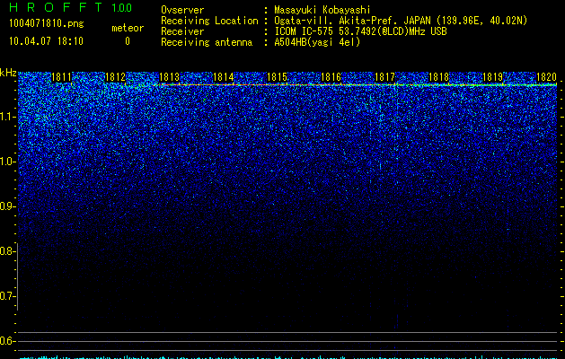This screenshot has height=359, width=565.
Task: Click the 1815 time marker
Action: click(277, 77)
